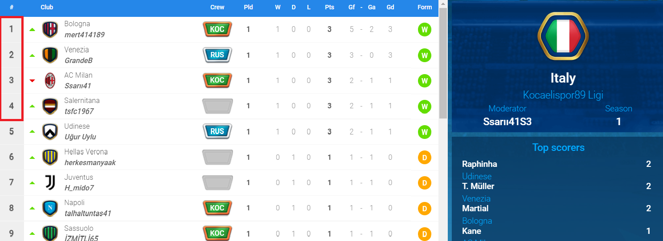Click Salernitana's empty crew badge
663x241 pixels.
tap(217, 107)
